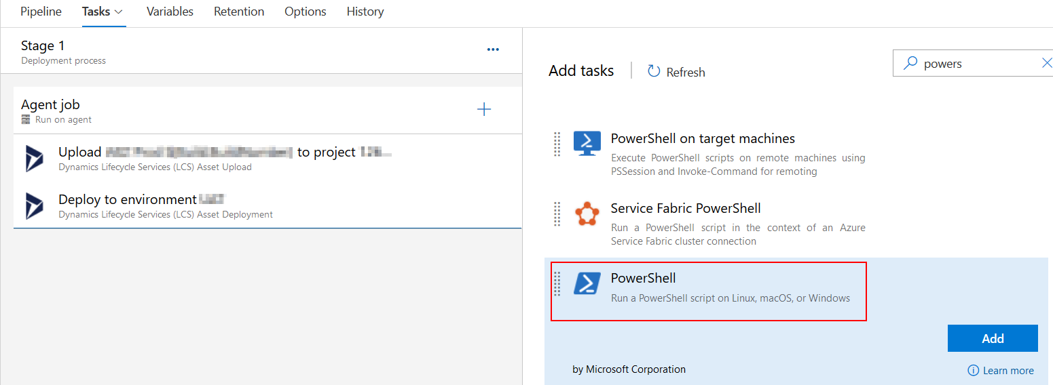
Task: Grab the drag handle of PowerShell on target machines
Action: 557,144
